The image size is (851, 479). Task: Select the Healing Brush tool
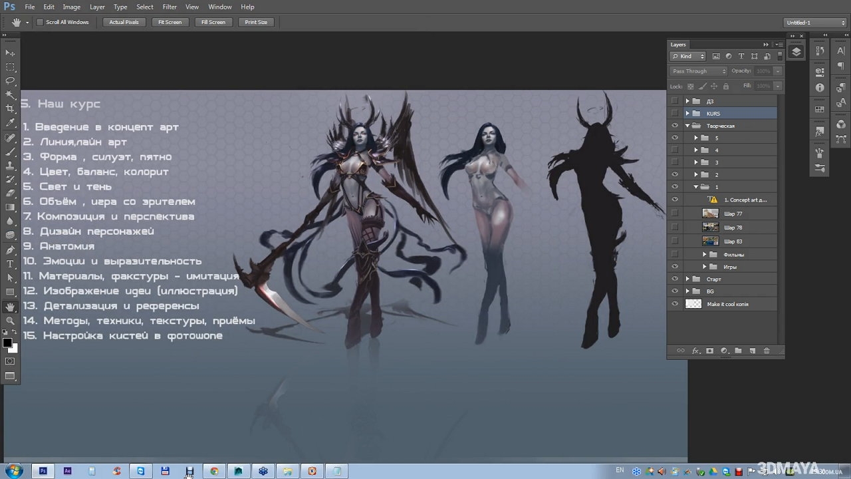coord(10,138)
